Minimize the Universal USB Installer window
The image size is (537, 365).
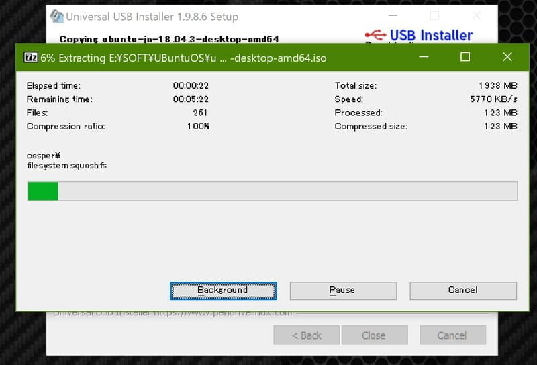pyautogui.click(x=393, y=15)
